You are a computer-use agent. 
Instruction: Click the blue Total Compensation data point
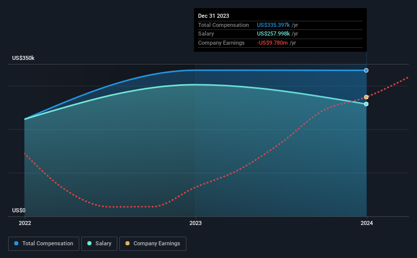pos(366,71)
